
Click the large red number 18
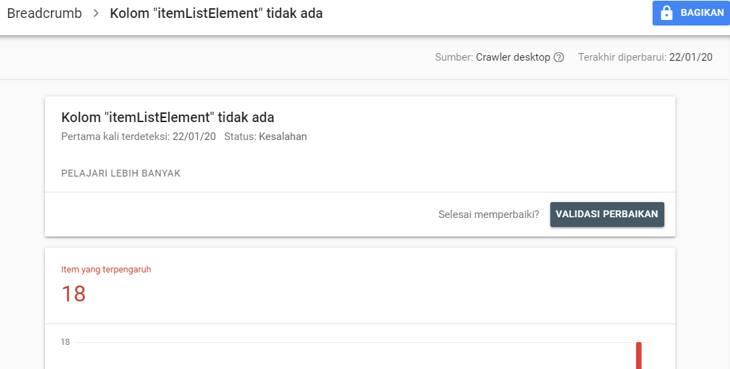(73, 294)
